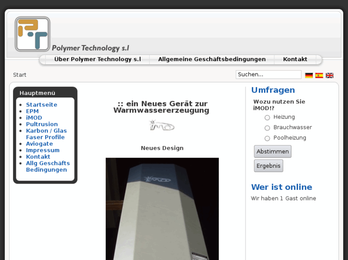Focus the Suchen... search field
The height and width of the screenshot is (260, 348).
tap(269, 74)
